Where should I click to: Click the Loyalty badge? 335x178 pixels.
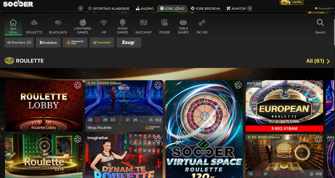(x=292, y=2)
